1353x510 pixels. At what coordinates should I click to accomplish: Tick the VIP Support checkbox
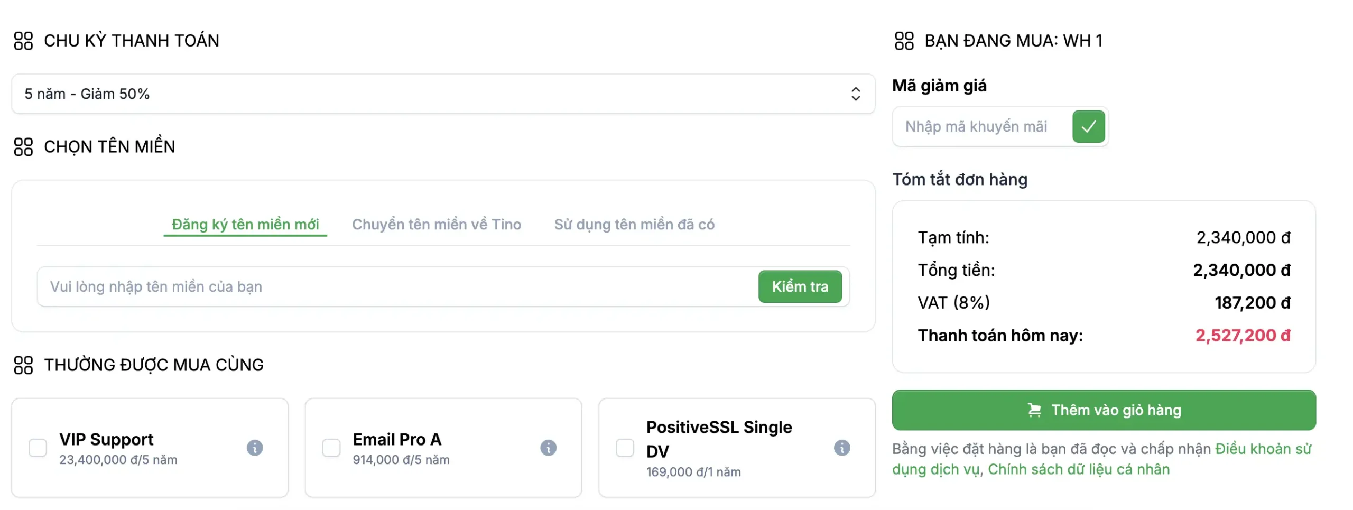pyautogui.click(x=38, y=448)
